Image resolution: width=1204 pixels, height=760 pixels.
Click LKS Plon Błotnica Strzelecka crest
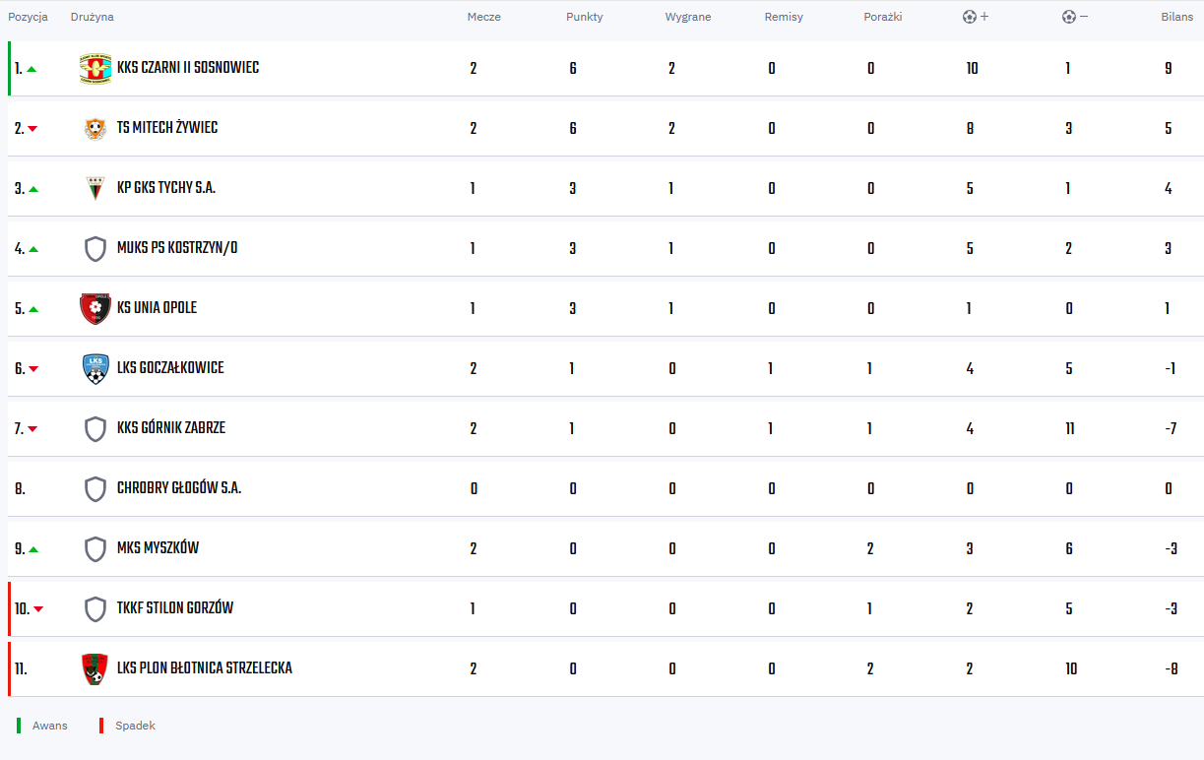coord(95,669)
